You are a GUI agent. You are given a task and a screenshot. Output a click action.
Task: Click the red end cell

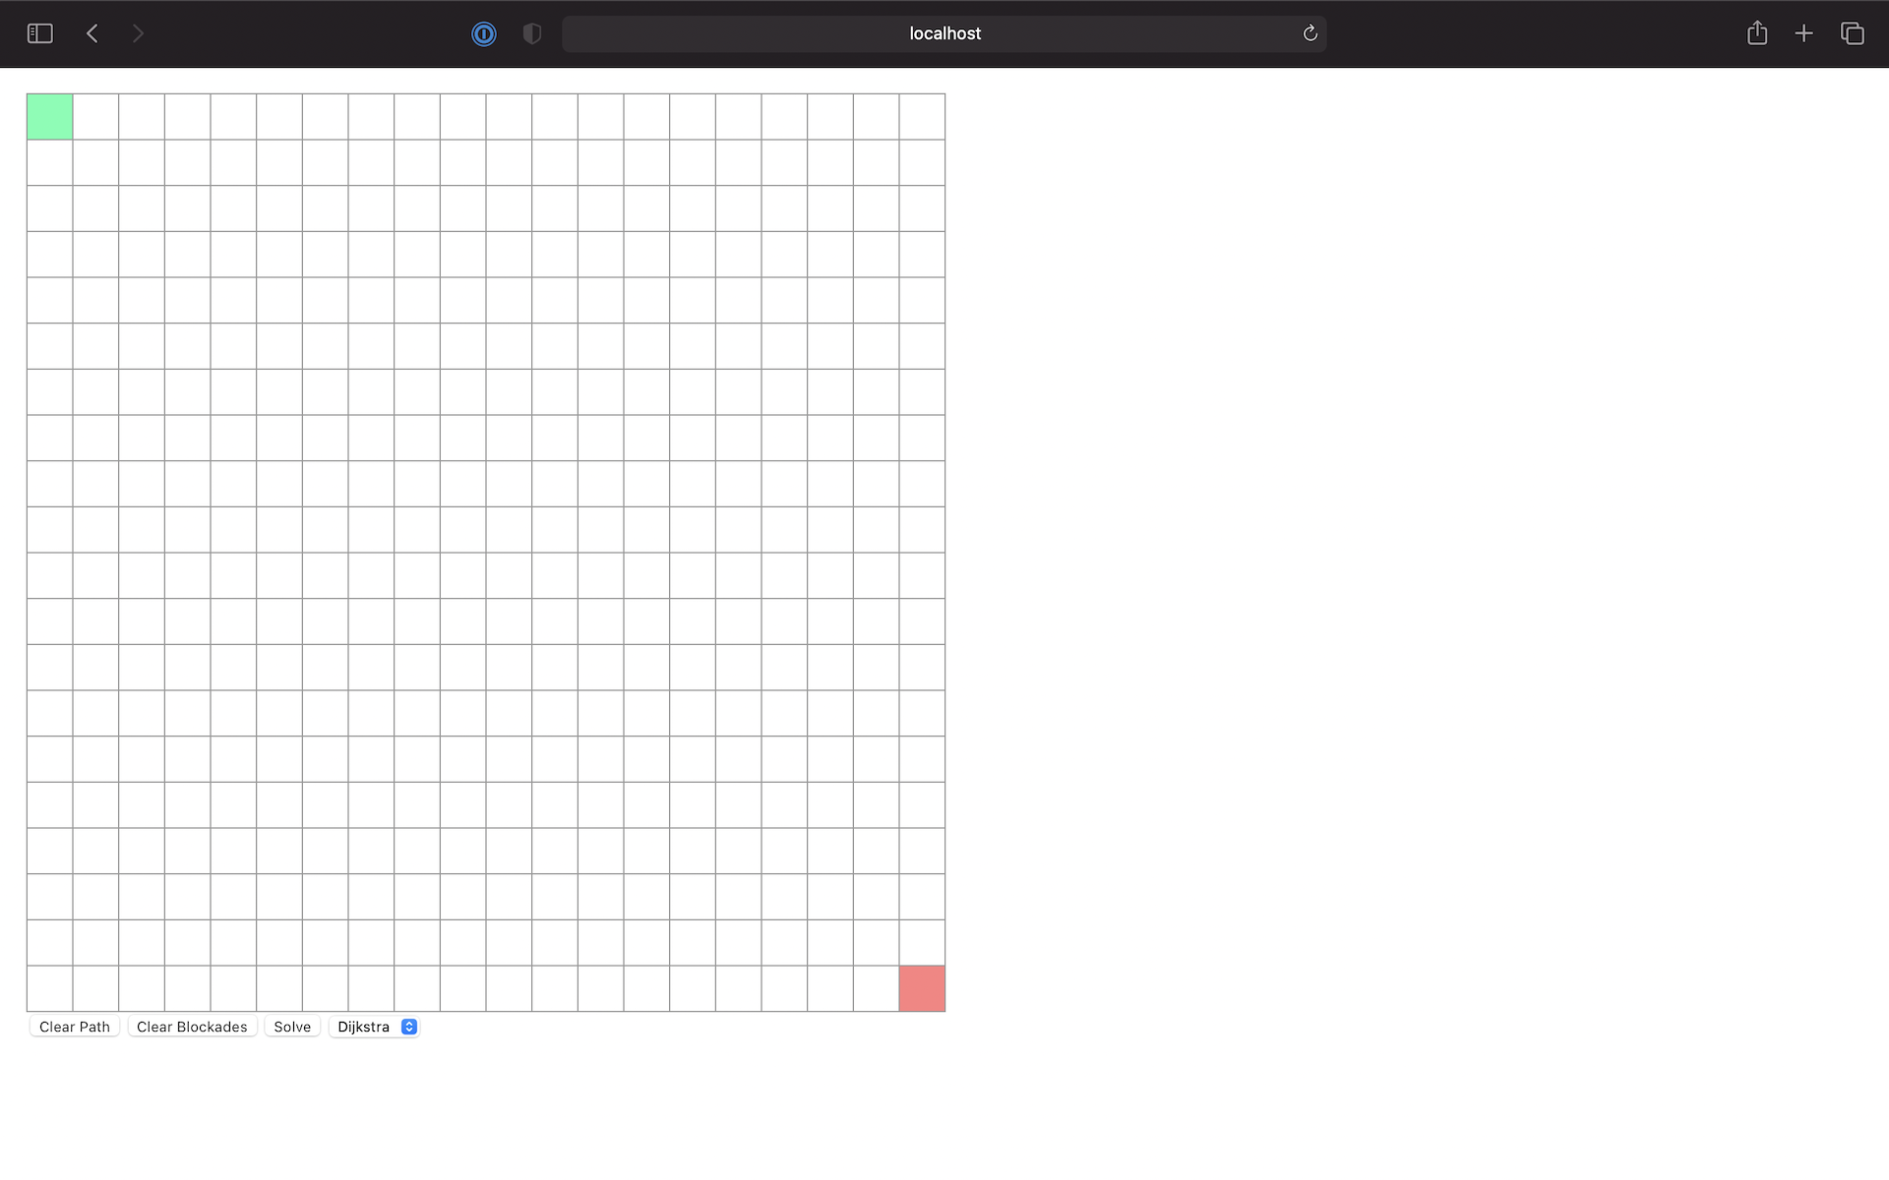[x=921, y=988]
